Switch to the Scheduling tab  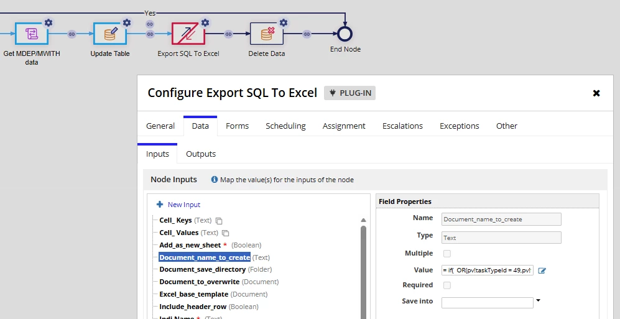pyautogui.click(x=285, y=126)
